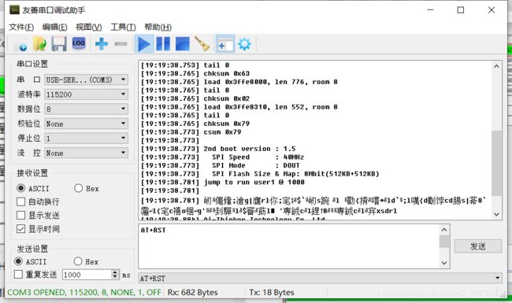Open the 文件(F) menu
The width and height of the screenshot is (512, 303).
[x=21, y=27]
